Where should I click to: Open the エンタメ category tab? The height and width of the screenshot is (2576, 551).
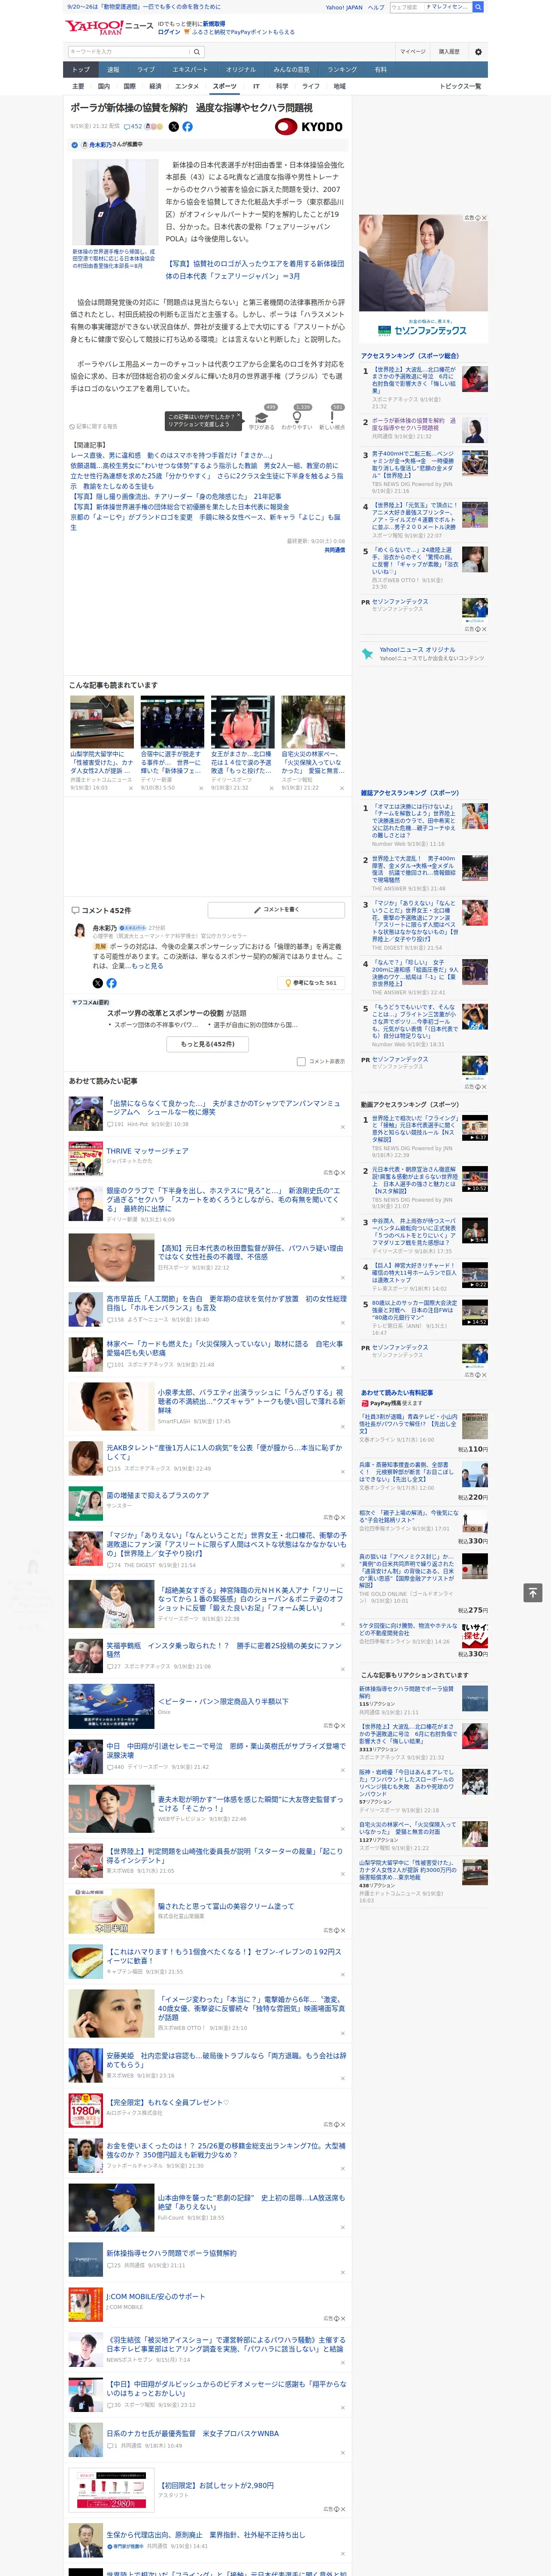[x=187, y=86]
